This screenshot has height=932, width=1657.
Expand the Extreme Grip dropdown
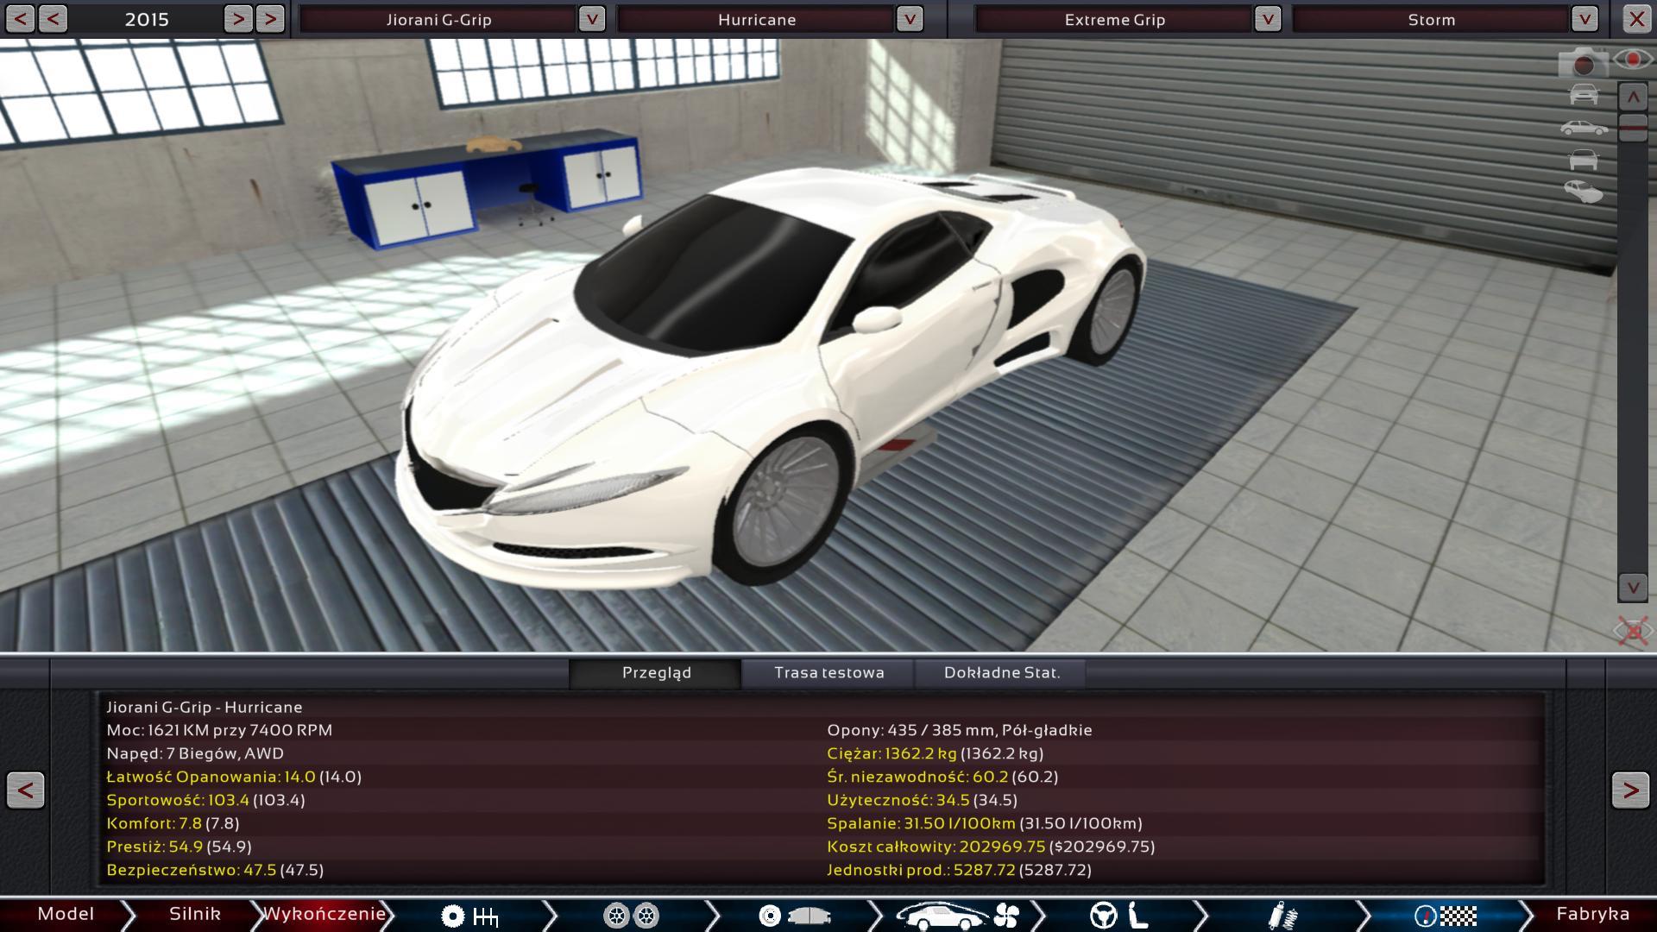(x=1268, y=19)
